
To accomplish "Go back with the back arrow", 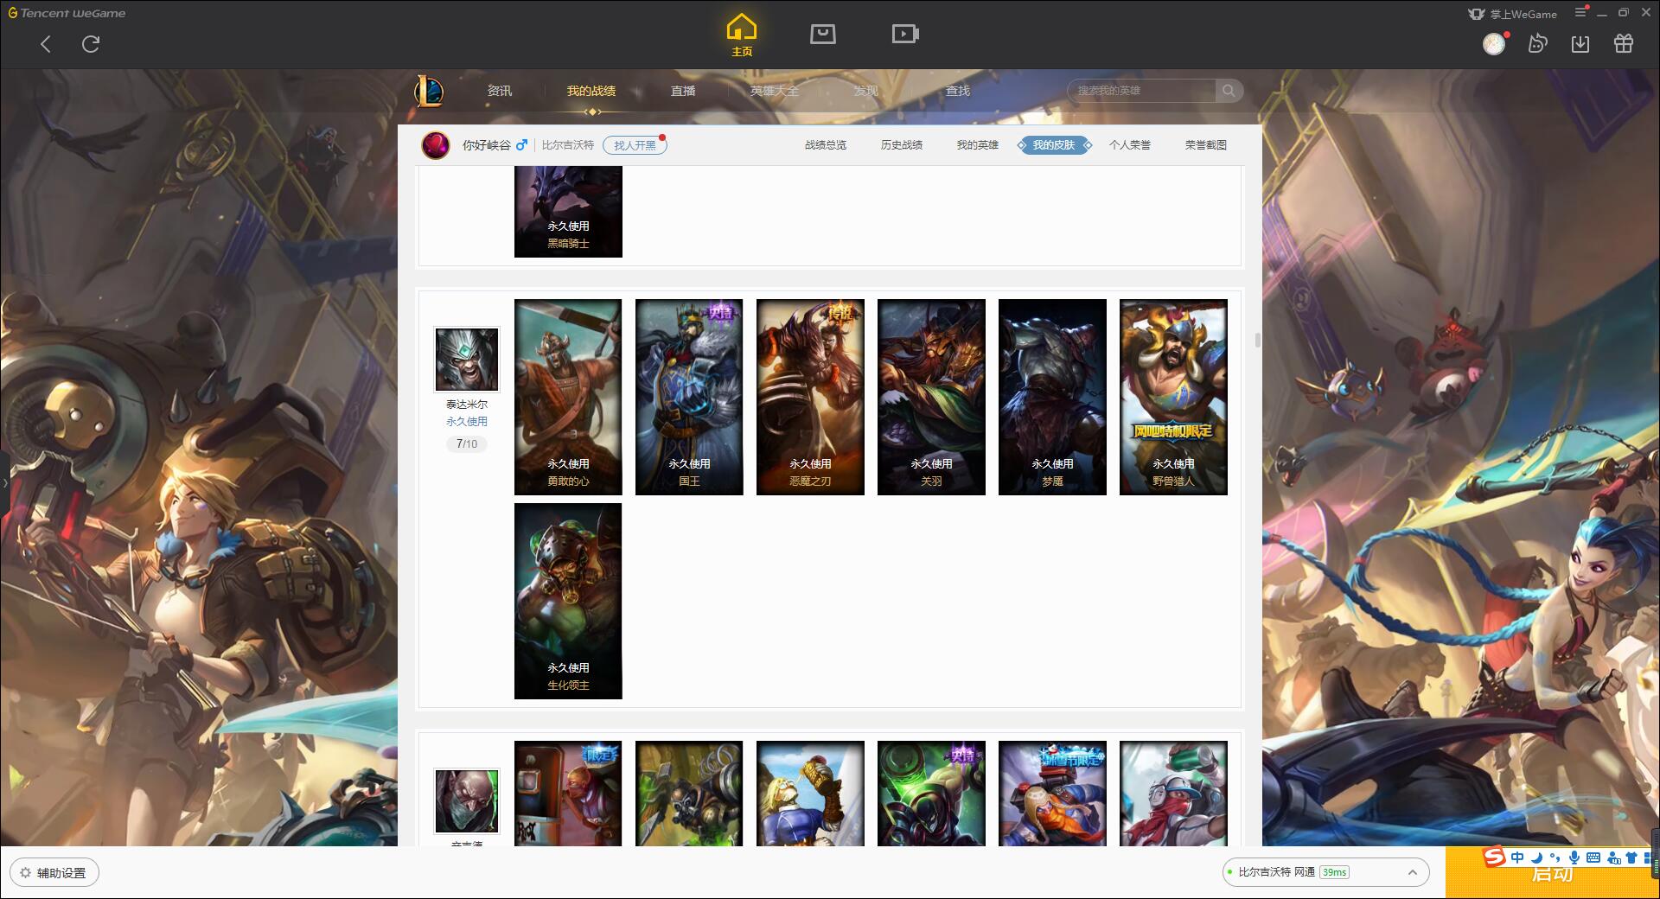I will click(x=46, y=44).
